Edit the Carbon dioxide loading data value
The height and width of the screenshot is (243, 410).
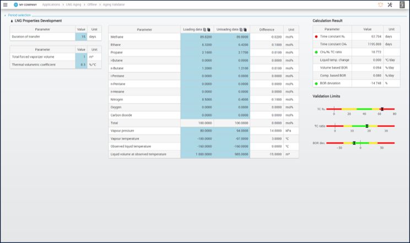(197, 115)
